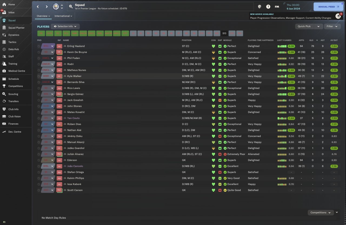The height and width of the screenshot is (225, 346).
Task: Click the S13 substitute slot
Action: click(x=224, y=34)
